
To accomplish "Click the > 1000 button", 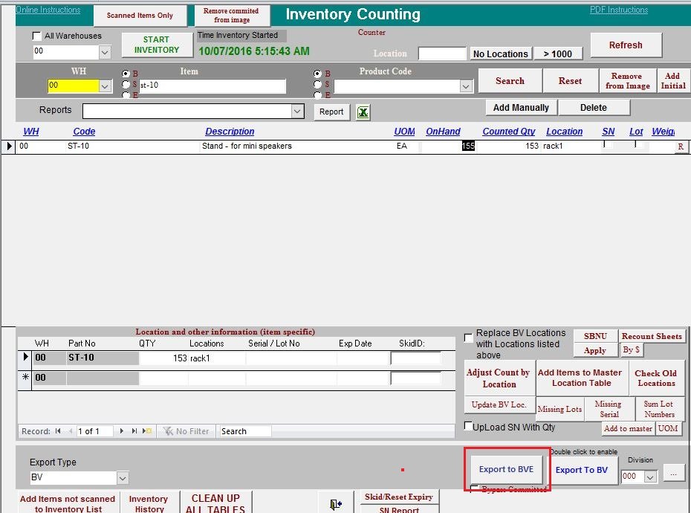I will pyautogui.click(x=558, y=54).
